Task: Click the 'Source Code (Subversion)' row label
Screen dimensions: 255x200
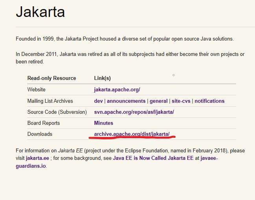Action: pyautogui.click(x=57, y=112)
